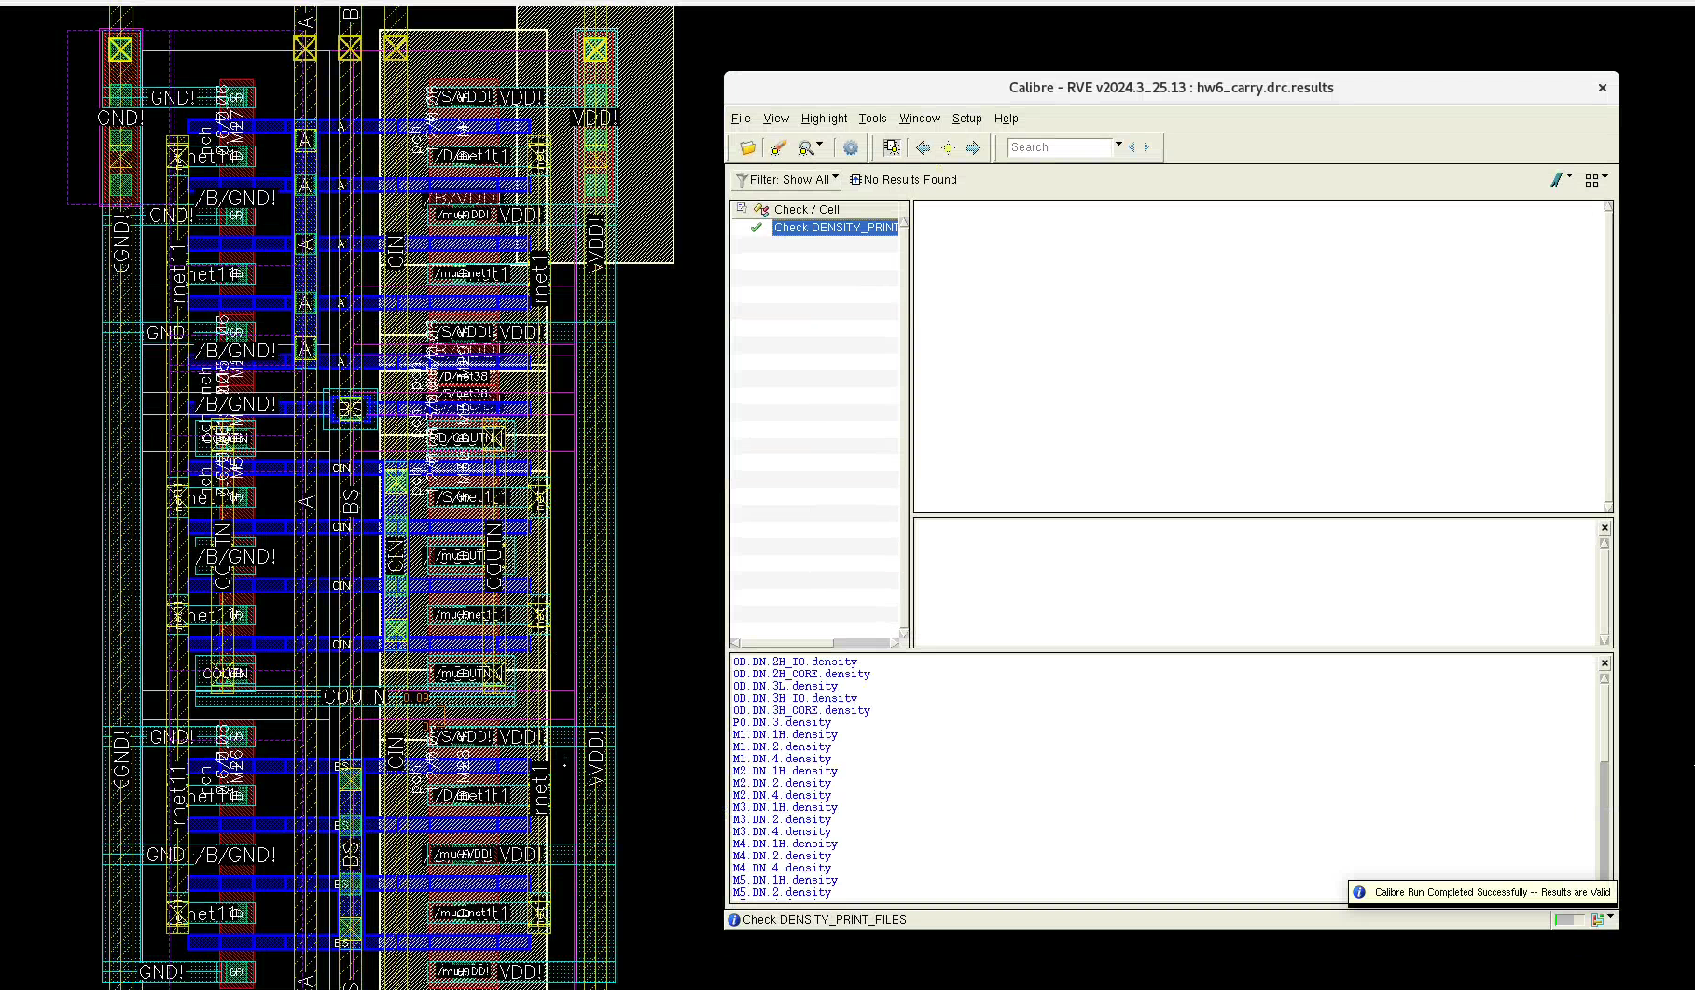Open the Tools menu
Screen dimensions: 1695x990
coord(872,119)
